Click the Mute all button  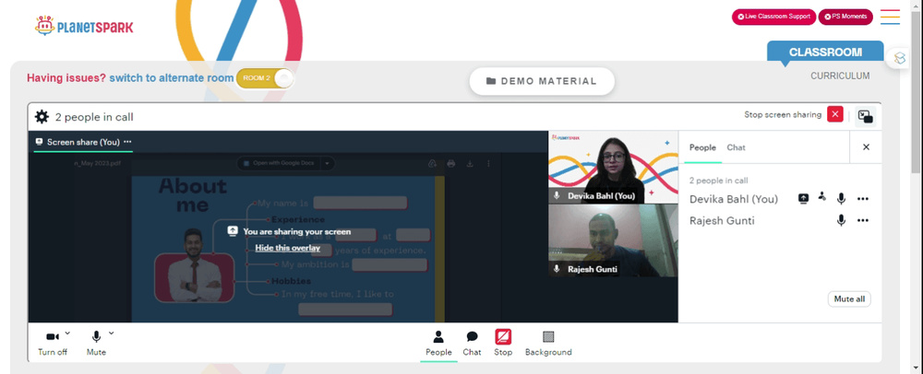[x=849, y=298]
